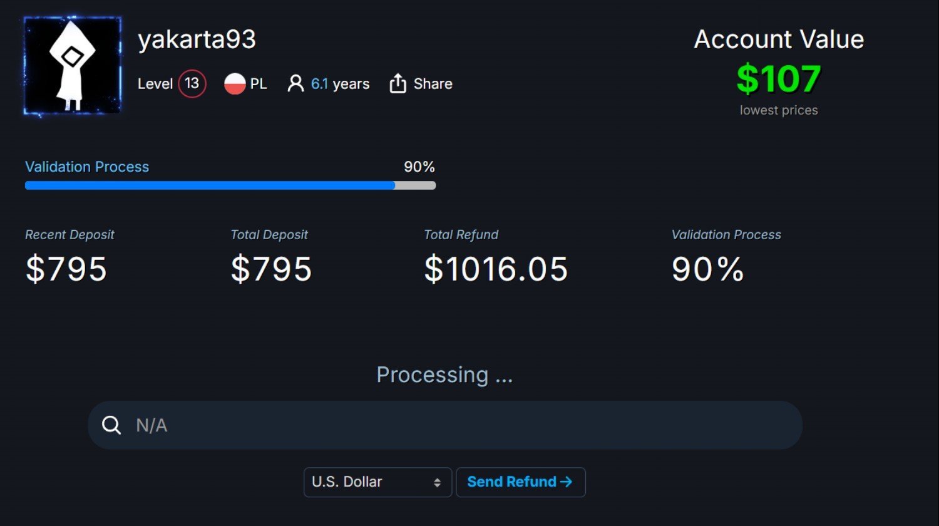Click the magnifier search icon

coord(111,426)
